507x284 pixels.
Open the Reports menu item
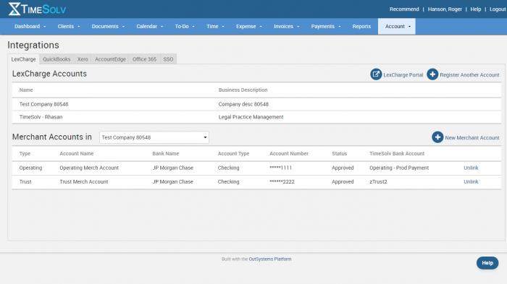(x=361, y=27)
